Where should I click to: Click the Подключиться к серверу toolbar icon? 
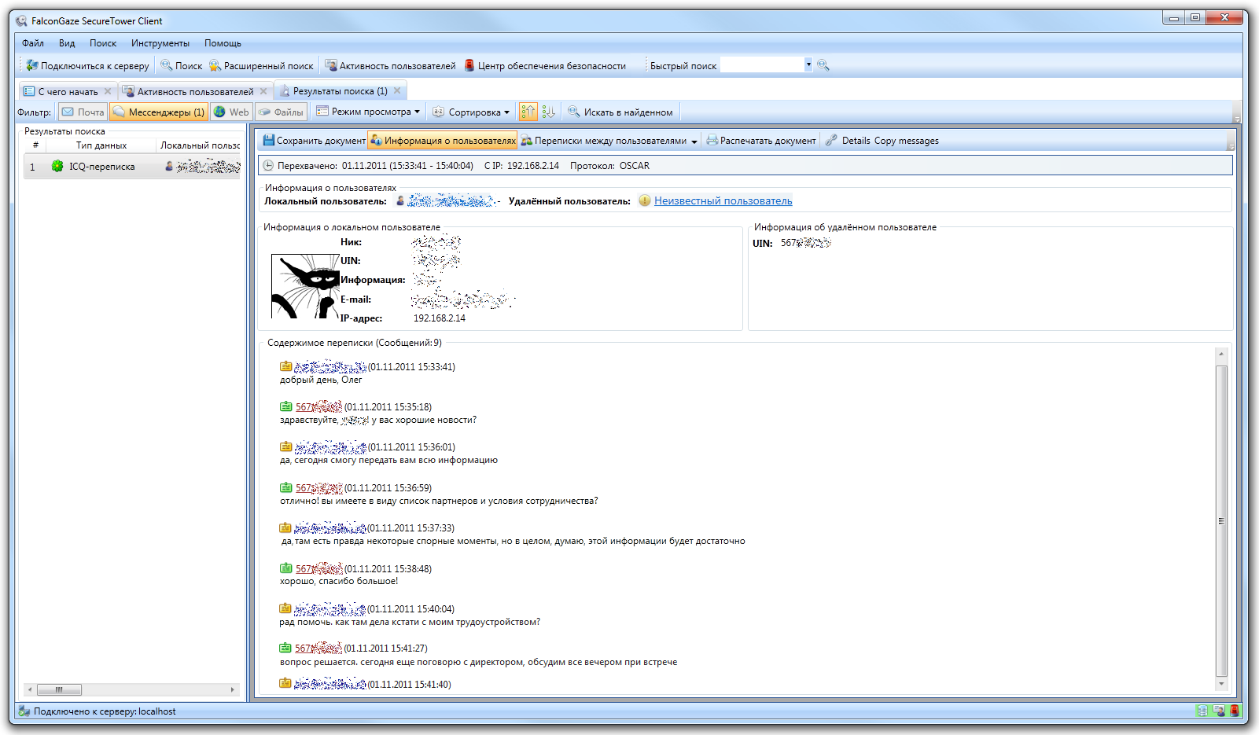[31, 65]
